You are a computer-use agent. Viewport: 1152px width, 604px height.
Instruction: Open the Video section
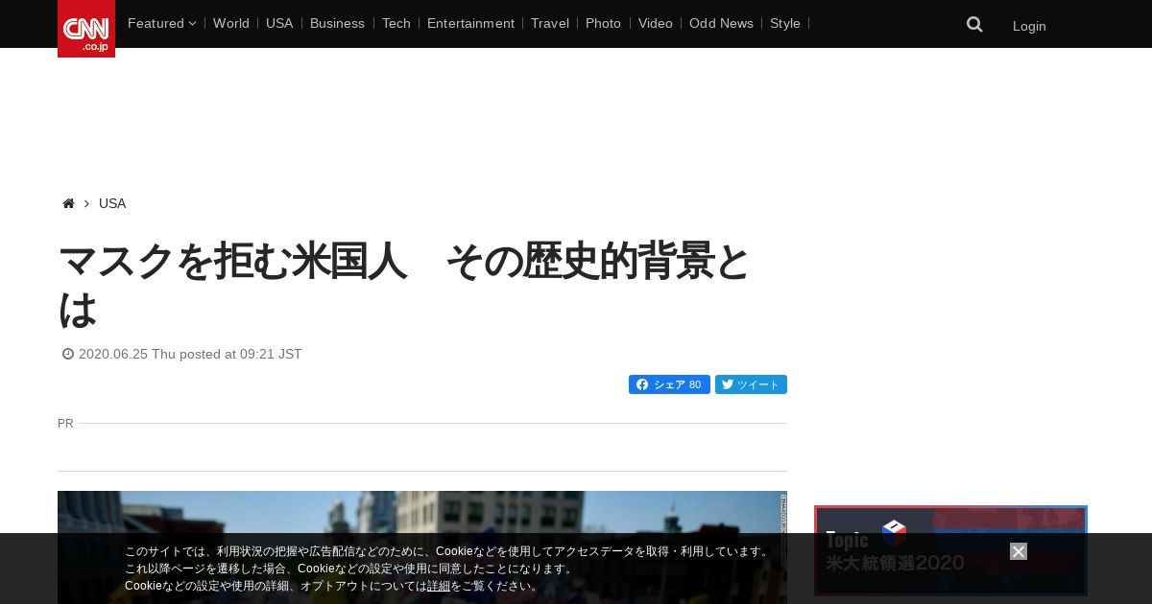coord(655,23)
